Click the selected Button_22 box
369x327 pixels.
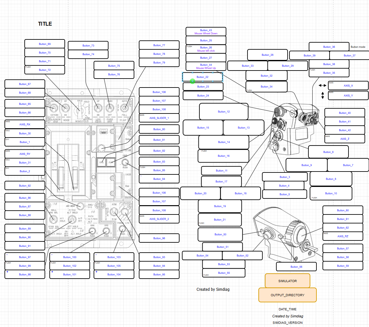(202, 77)
